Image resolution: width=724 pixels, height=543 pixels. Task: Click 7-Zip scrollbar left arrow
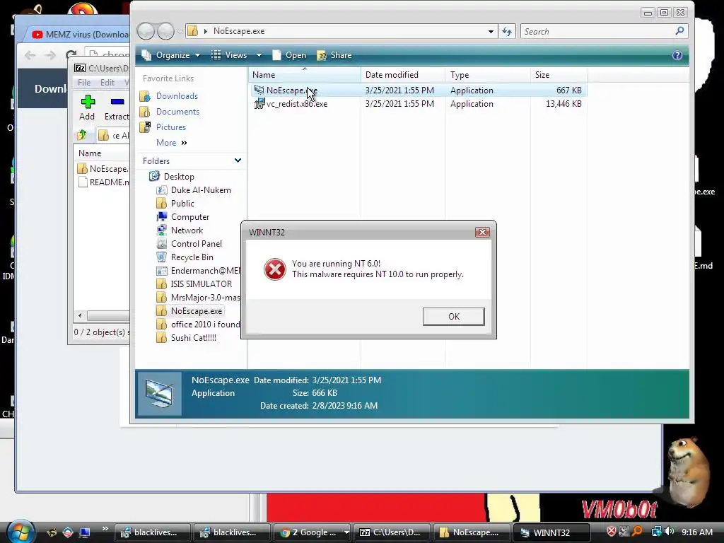click(80, 316)
